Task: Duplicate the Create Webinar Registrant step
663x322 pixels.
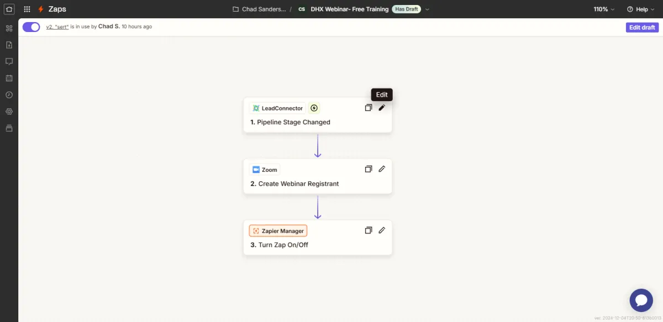Action: (369, 169)
